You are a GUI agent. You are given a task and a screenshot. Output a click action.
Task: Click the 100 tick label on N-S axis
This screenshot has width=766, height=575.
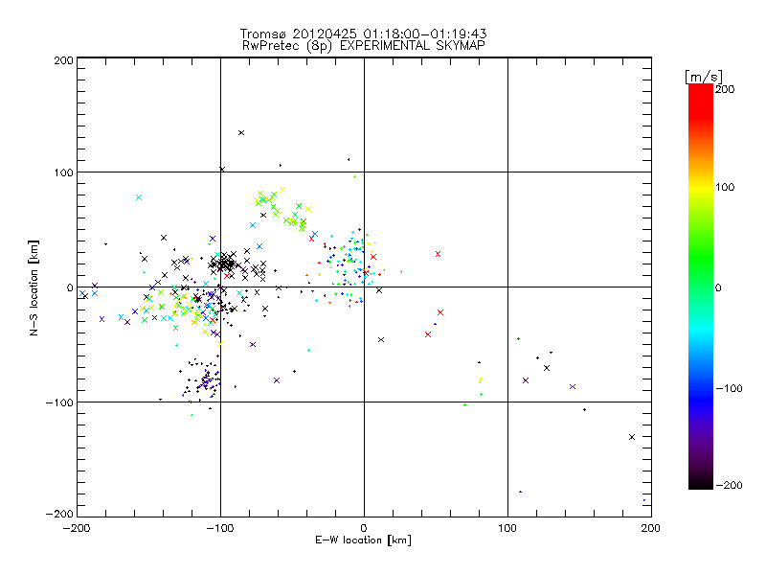point(63,172)
